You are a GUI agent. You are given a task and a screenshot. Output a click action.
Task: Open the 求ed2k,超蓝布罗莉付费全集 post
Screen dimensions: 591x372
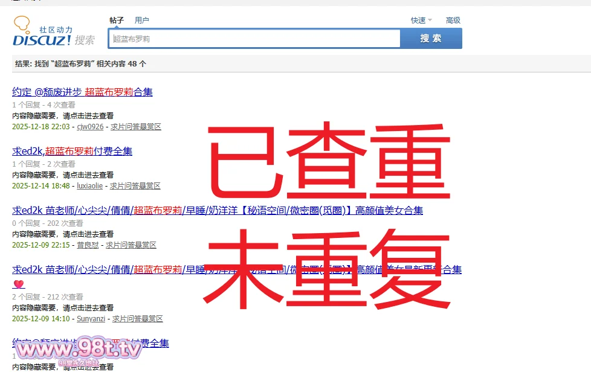72,151
